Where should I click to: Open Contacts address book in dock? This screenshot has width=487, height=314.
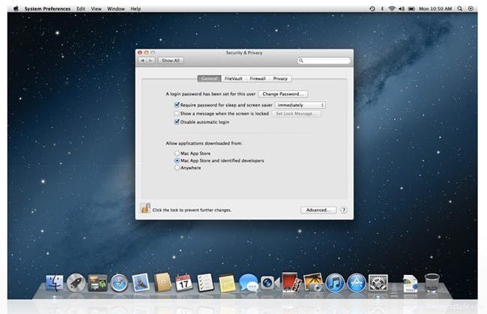click(x=162, y=283)
